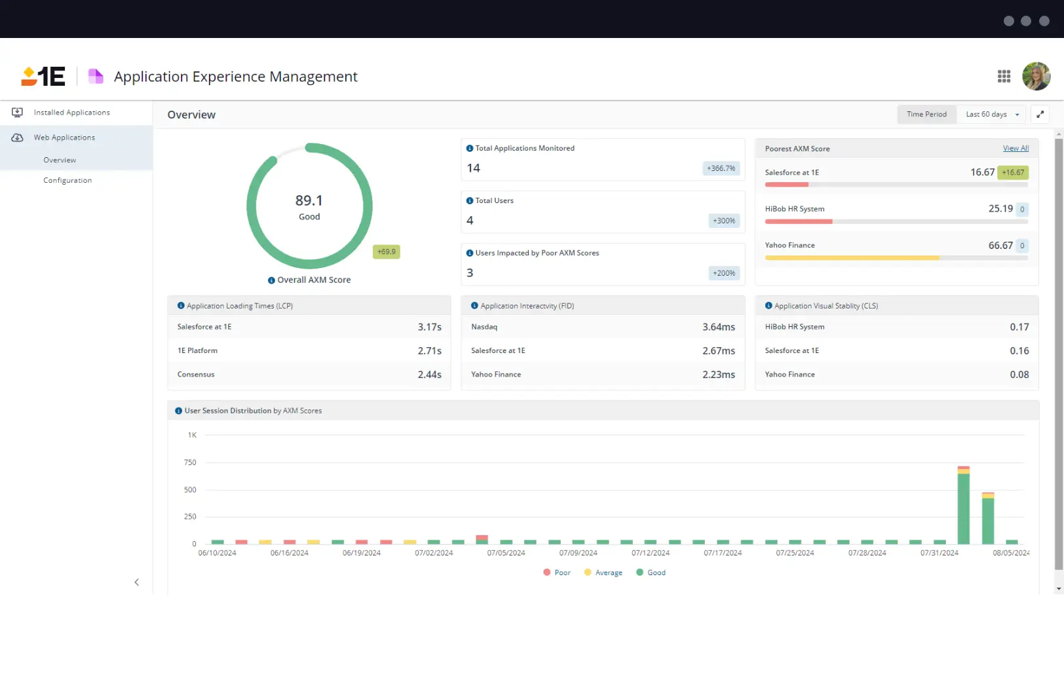Image resolution: width=1064 pixels, height=676 pixels.
Task: Collapse the sidebar with the chevron
Action: (136, 582)
